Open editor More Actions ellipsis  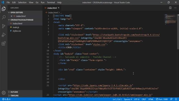(x=175, y=8)
